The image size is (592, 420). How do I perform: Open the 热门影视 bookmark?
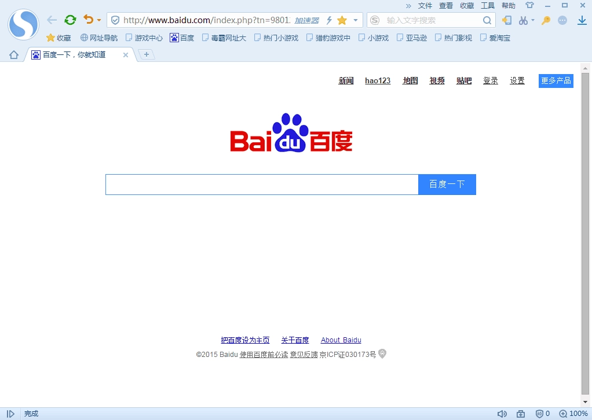click(454, 38)
